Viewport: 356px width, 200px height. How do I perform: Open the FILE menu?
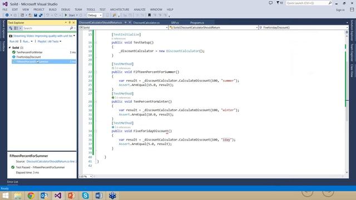pos(5,9)
